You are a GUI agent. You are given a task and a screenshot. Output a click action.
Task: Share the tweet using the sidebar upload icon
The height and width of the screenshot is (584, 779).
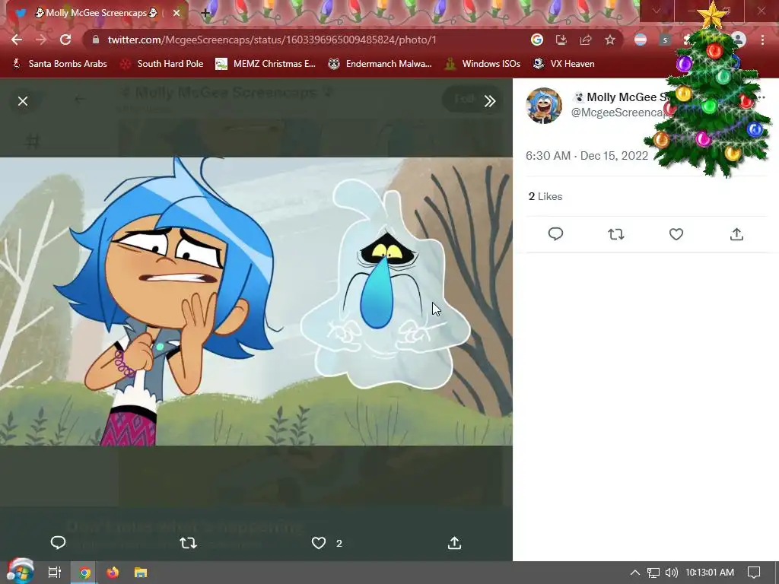coord(736,234)
